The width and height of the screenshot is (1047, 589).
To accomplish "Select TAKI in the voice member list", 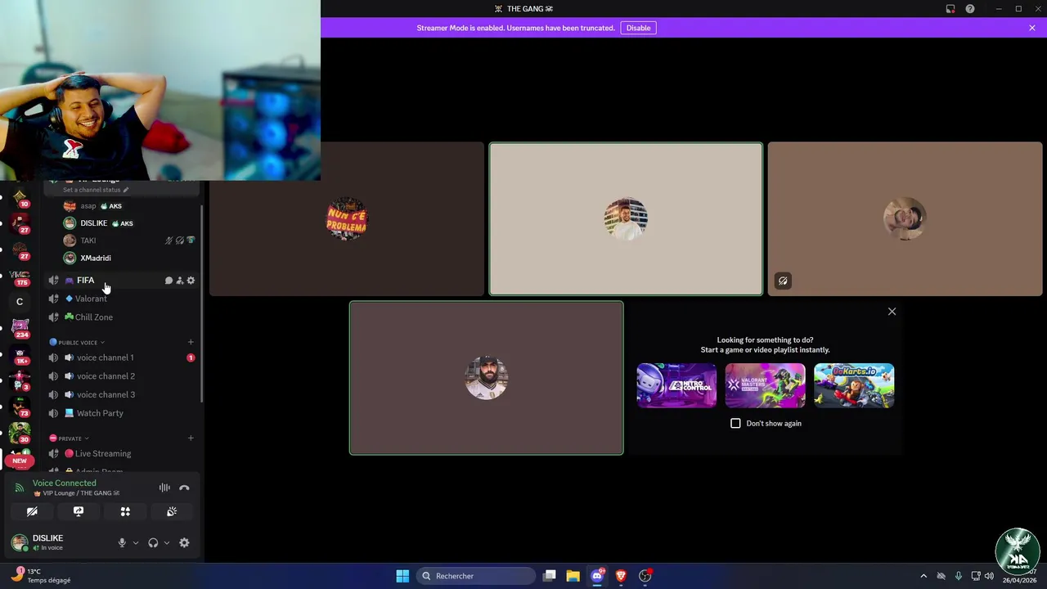I will pyautogui.click(x=129, y=241).
